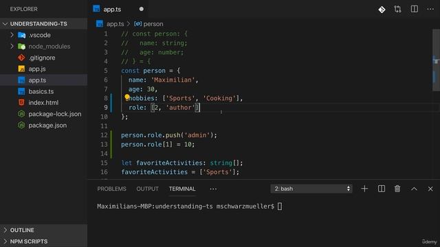Viewport: 440px width, 247px height.
Task: Switch to the PROBLEMS tab
Action: click(111, 189)
